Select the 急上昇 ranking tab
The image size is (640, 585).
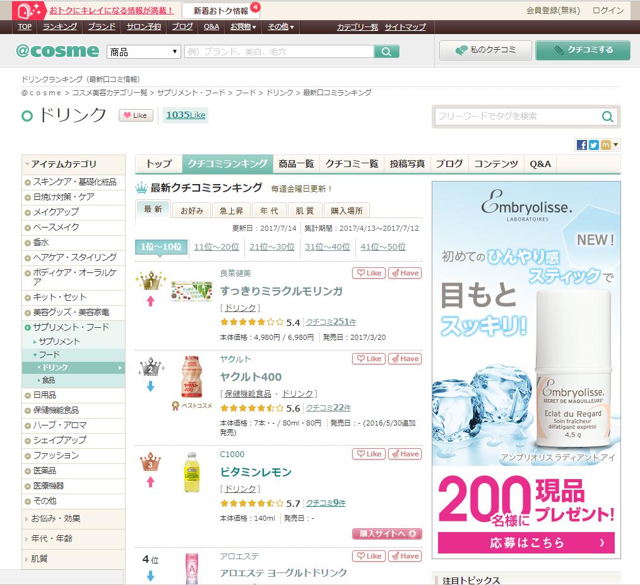point(232,211)
